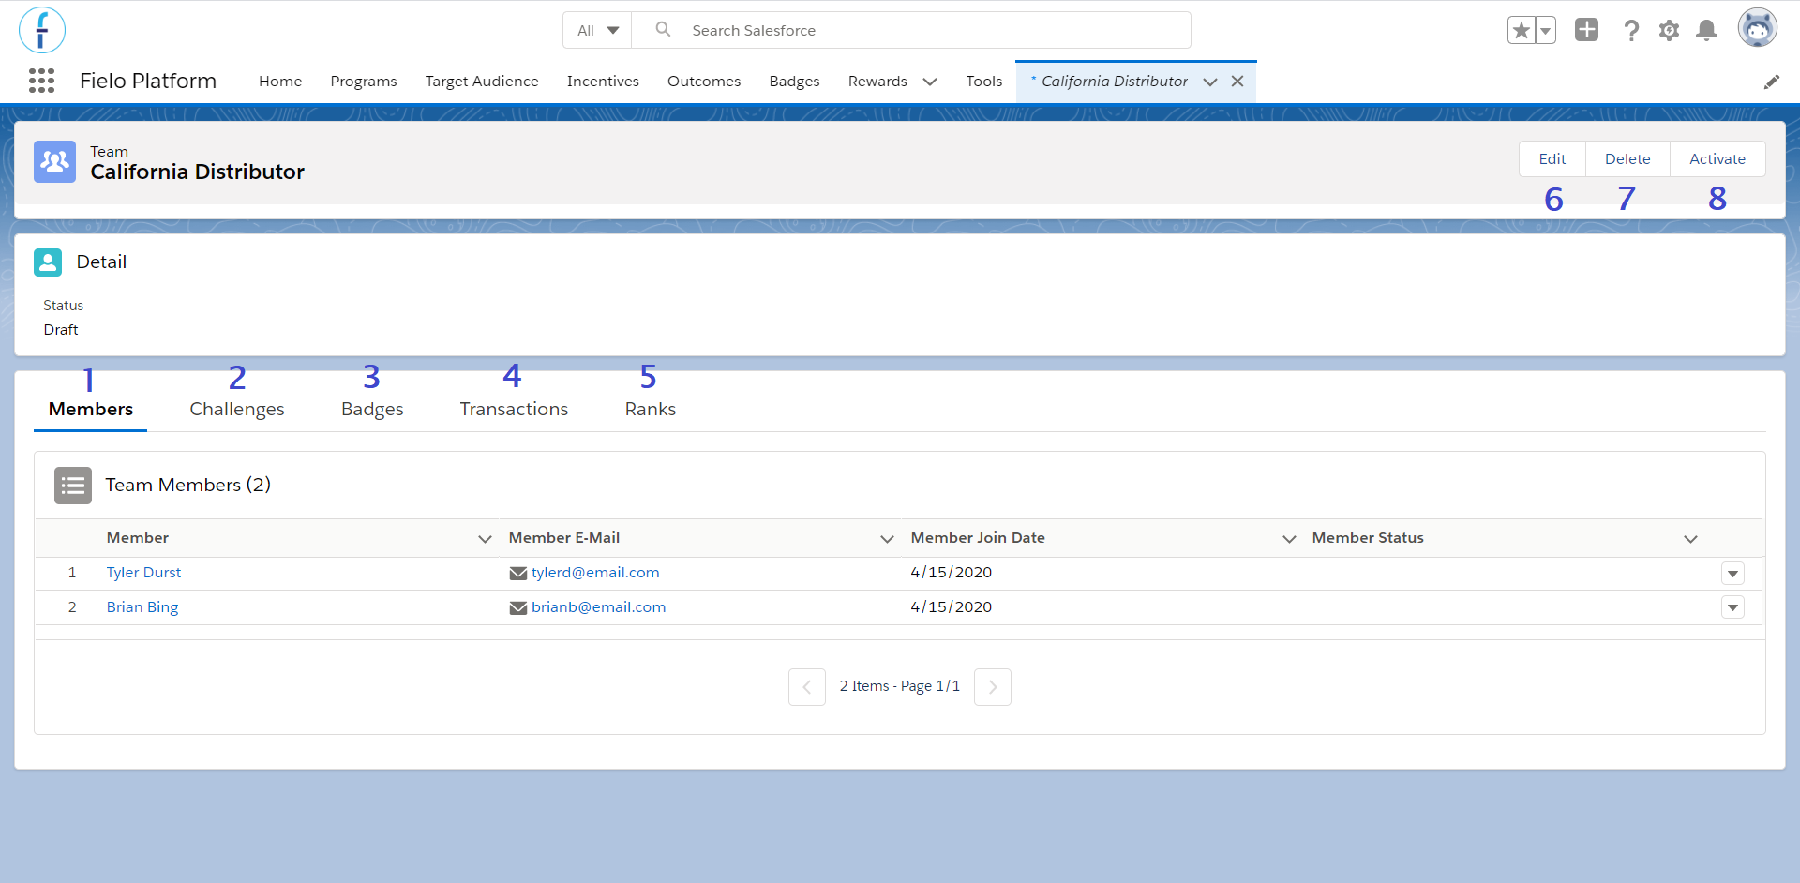Switch to the Ranks tab
Screen dimensions: 1800x883
651,409
